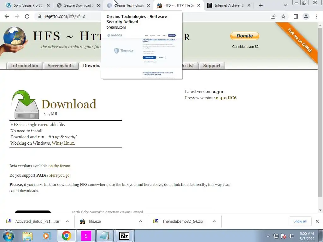The height and width of the screenshot is (242, 323).
Task: Click the padlock site info icon
Action: (39, 16)
